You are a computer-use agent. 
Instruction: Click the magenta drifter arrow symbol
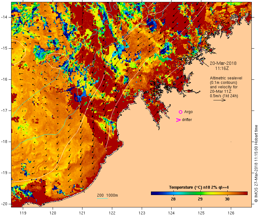178,120
